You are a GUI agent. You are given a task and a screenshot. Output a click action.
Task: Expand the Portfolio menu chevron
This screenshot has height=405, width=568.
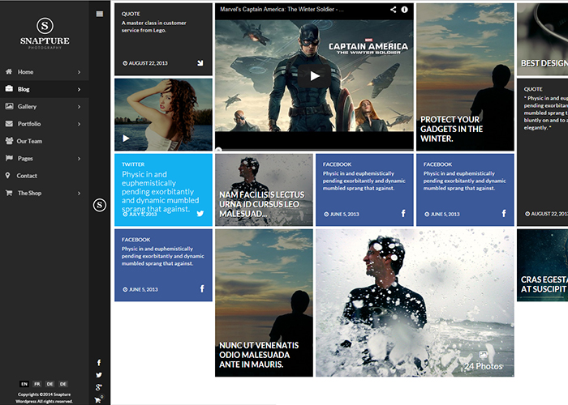coord(79,124)
